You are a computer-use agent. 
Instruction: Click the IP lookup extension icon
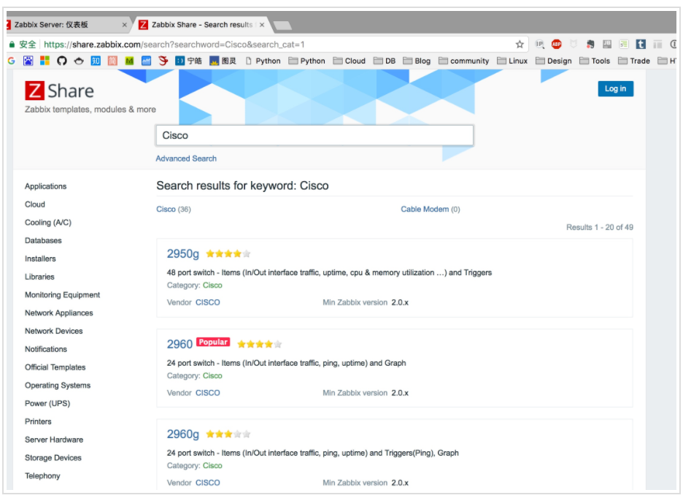coord(539,44)
